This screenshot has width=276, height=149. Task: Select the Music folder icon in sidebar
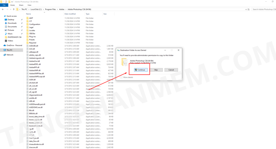5,33
